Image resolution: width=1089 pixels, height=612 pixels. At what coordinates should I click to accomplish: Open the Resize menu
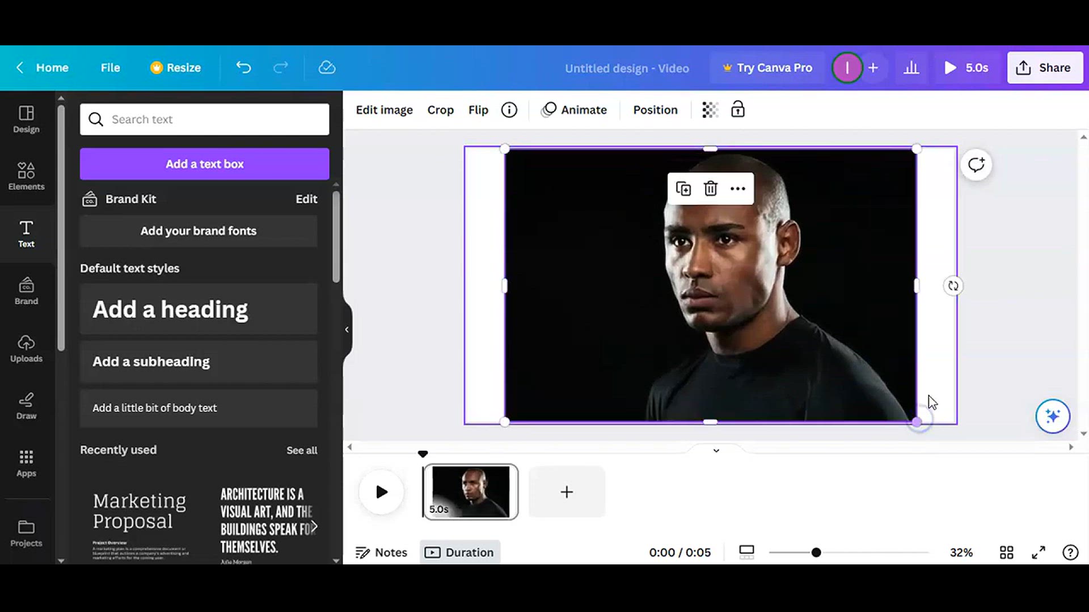pos(175,67)
